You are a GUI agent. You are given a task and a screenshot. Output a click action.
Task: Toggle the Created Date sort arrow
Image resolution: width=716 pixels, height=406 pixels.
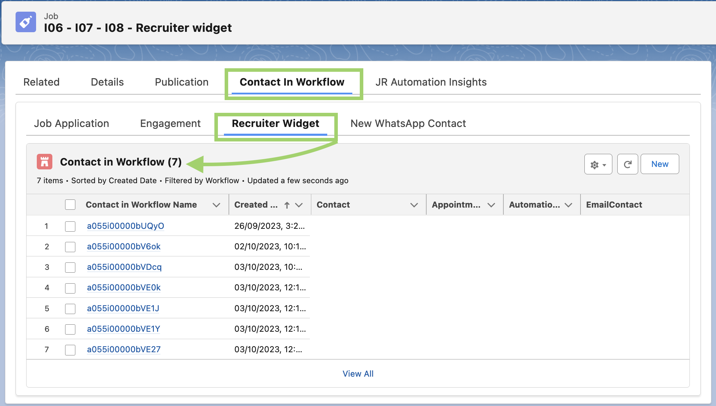pos(287,205)
